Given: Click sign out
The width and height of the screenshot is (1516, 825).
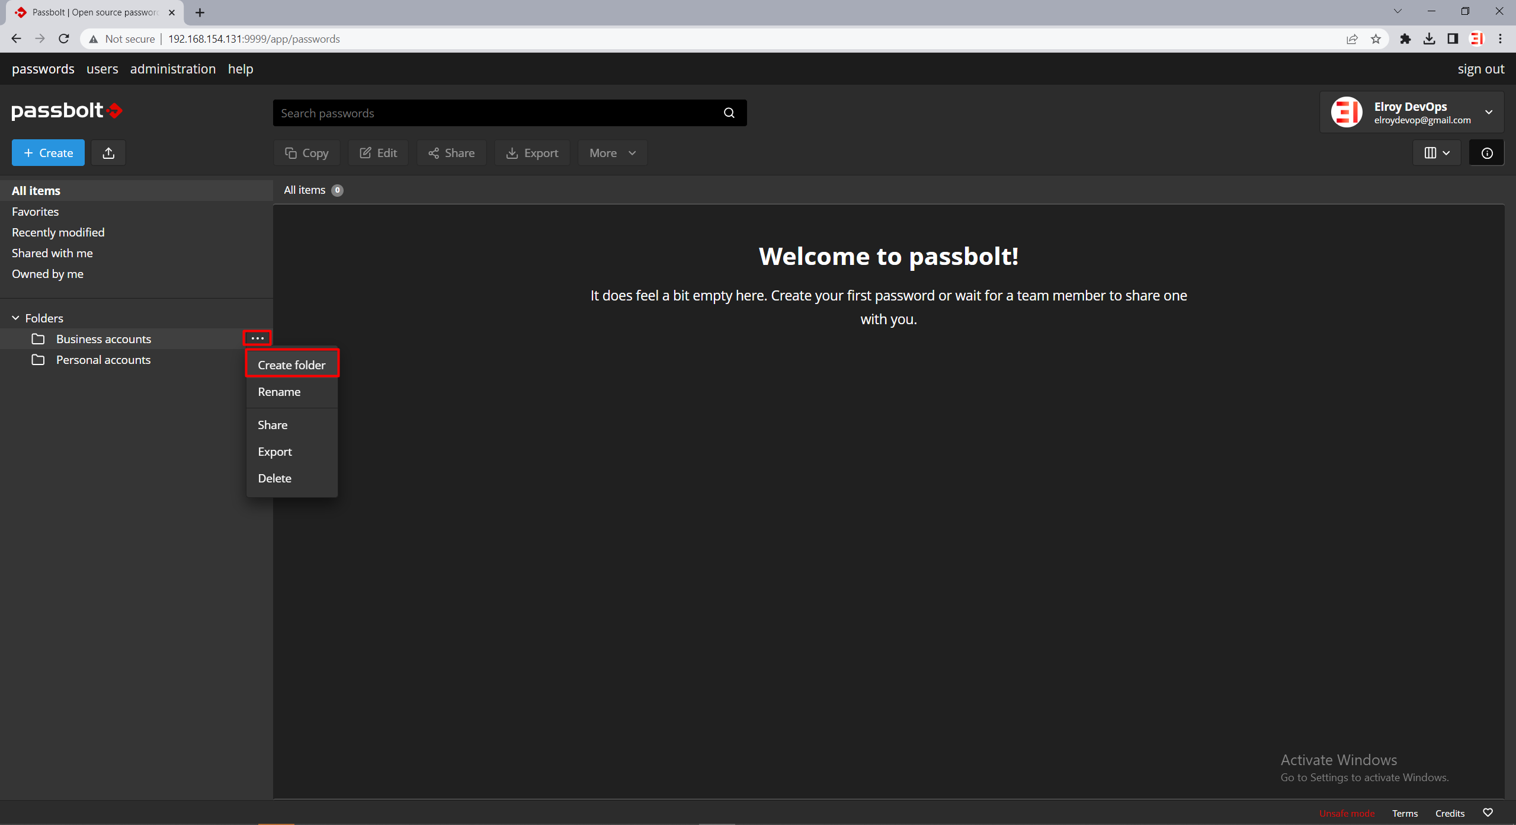Looking at the screenshot, I should [x=1481, y=69].
